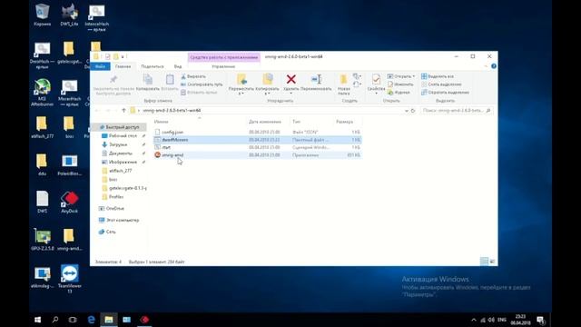Viewport: 581px width, 327px height.
Task: Switch to large icons view in status bar
Action: [492, 262]
